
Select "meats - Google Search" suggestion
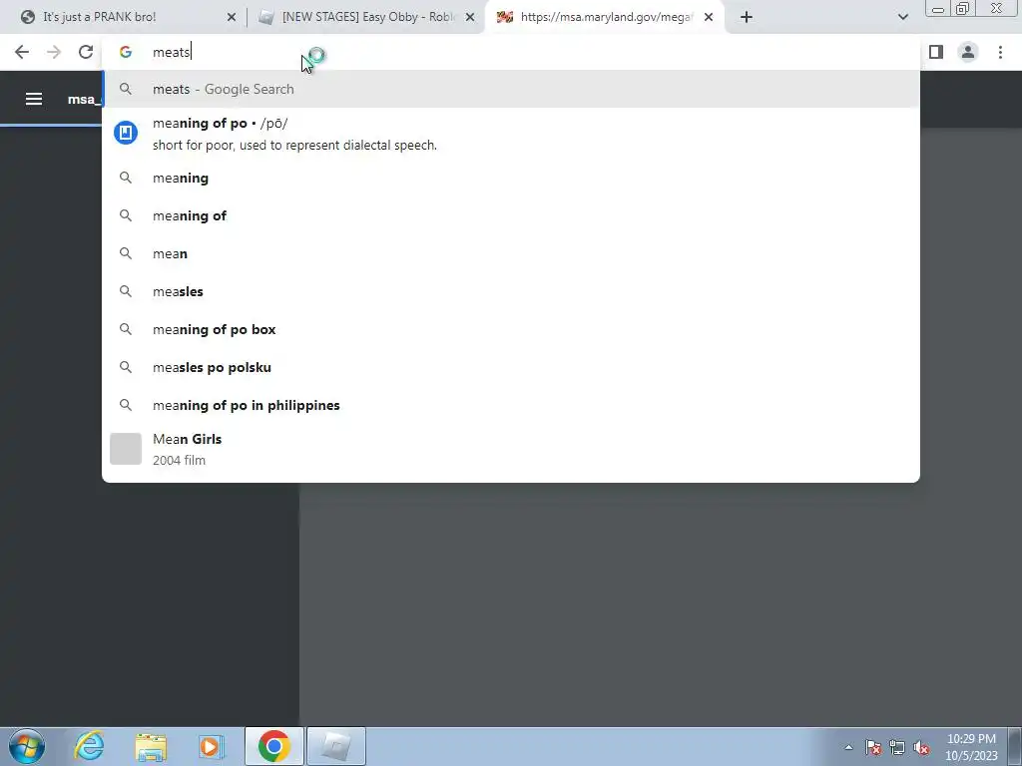[511, 89]
